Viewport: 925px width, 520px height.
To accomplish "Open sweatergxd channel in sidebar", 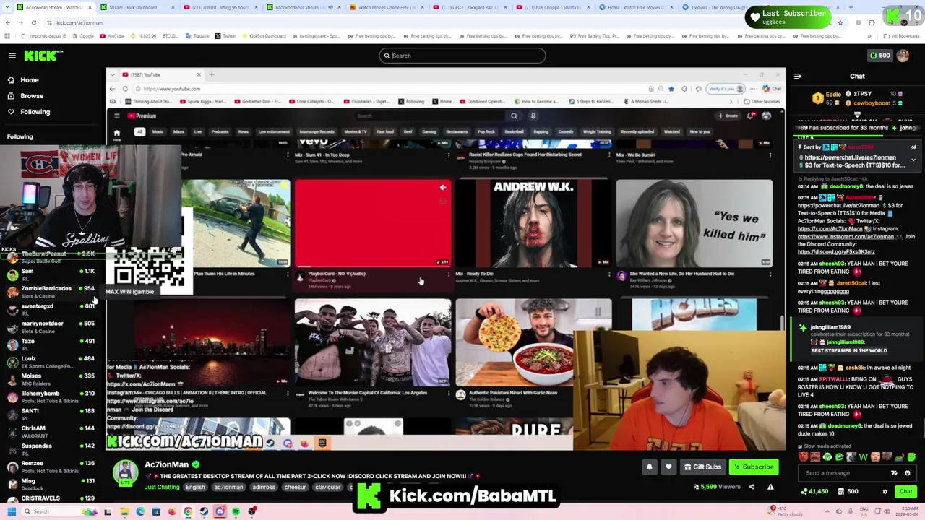I will pyautogui.click(x=49, y=309).
